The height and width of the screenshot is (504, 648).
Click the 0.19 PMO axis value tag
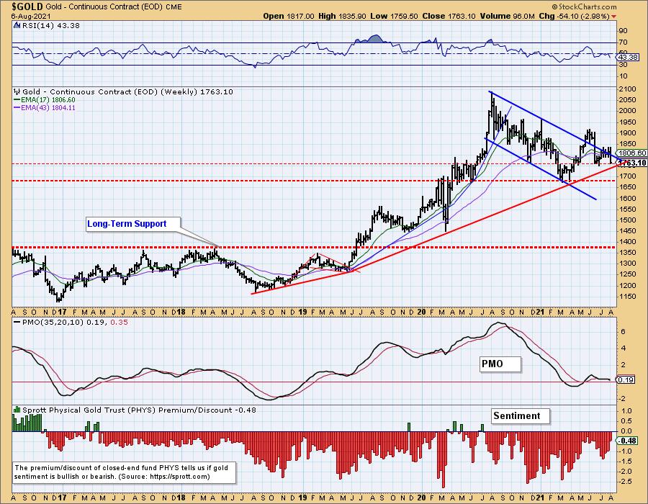click(x=626, y=379)
